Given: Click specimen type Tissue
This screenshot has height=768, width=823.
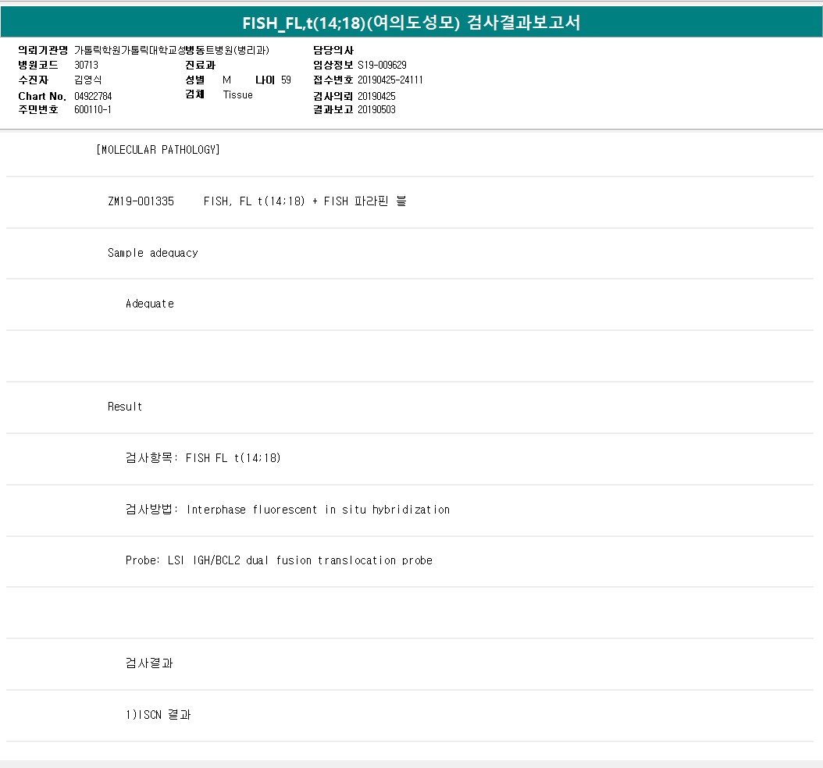Looking at the screenshot, I should (238, 95).
